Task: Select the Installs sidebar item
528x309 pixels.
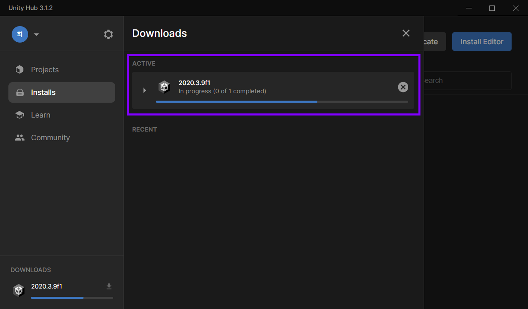Action: pyautogui.click(x=62, y=92)
